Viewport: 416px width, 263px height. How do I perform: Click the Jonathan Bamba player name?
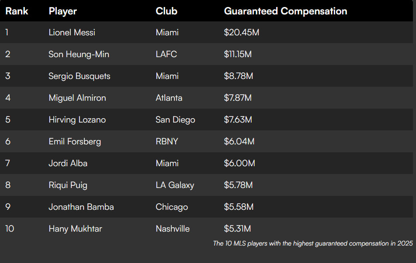tap(81, 207)
